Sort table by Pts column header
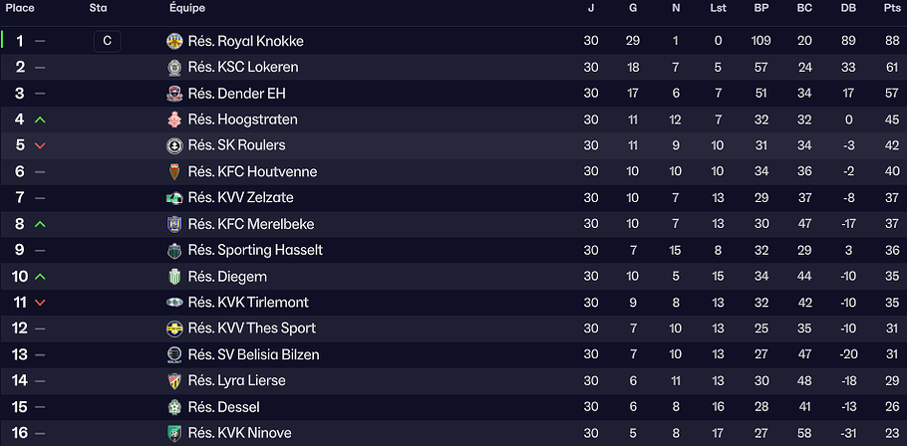The width and height of the screenshot is (907, 446). point(890,8)
